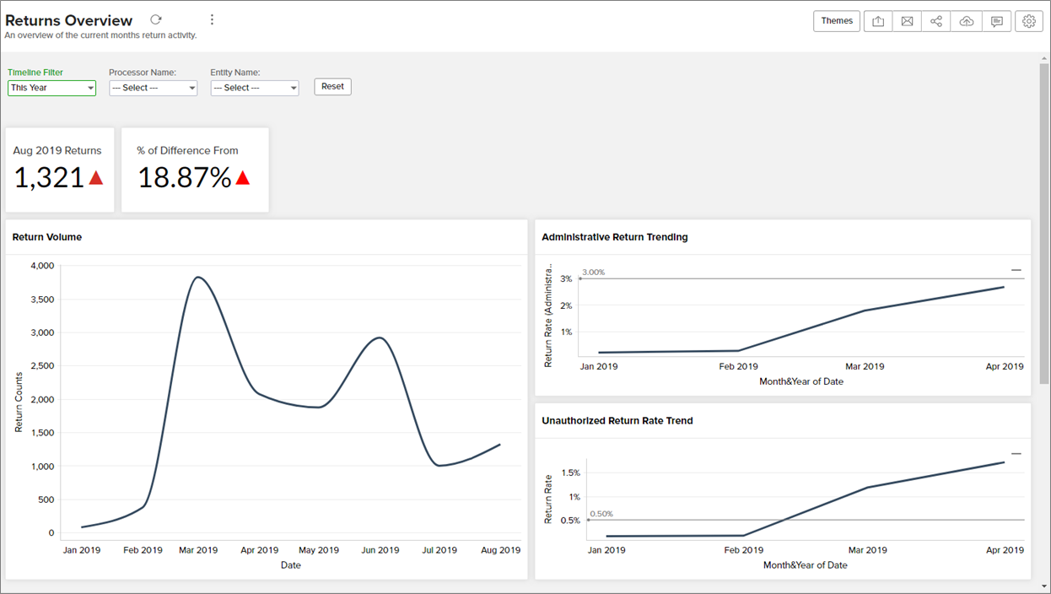Image resolution: width=1051 pixels, height=594 pixels.
Task: Click the 0.50% threshold label
Action: click(601, 514)
